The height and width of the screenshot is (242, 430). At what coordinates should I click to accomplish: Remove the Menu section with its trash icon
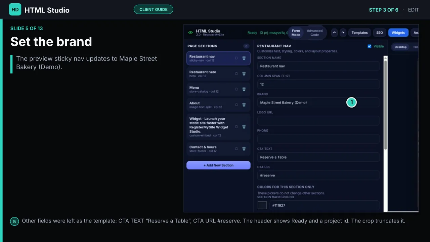click(x=244, y=89)
